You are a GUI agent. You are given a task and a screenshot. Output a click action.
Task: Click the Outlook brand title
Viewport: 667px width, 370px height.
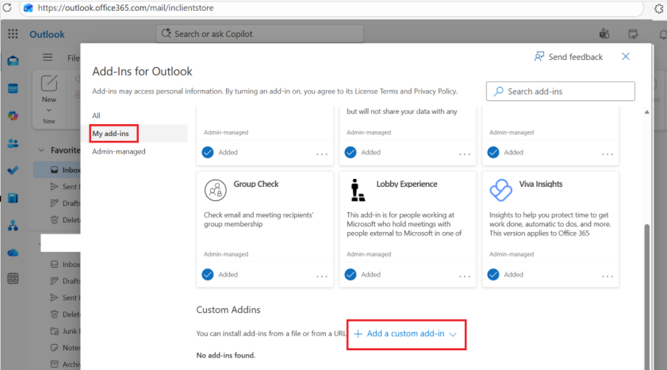click(x=47, y=34)
